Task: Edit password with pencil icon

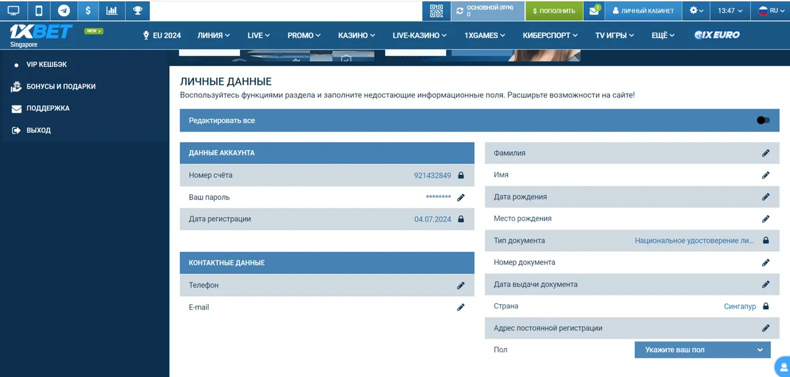Action: point(461,198)
